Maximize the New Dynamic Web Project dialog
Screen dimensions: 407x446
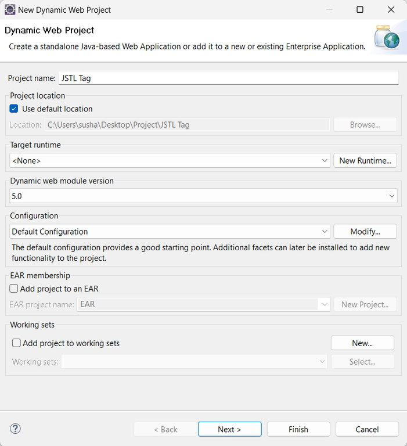coord(360,10)
